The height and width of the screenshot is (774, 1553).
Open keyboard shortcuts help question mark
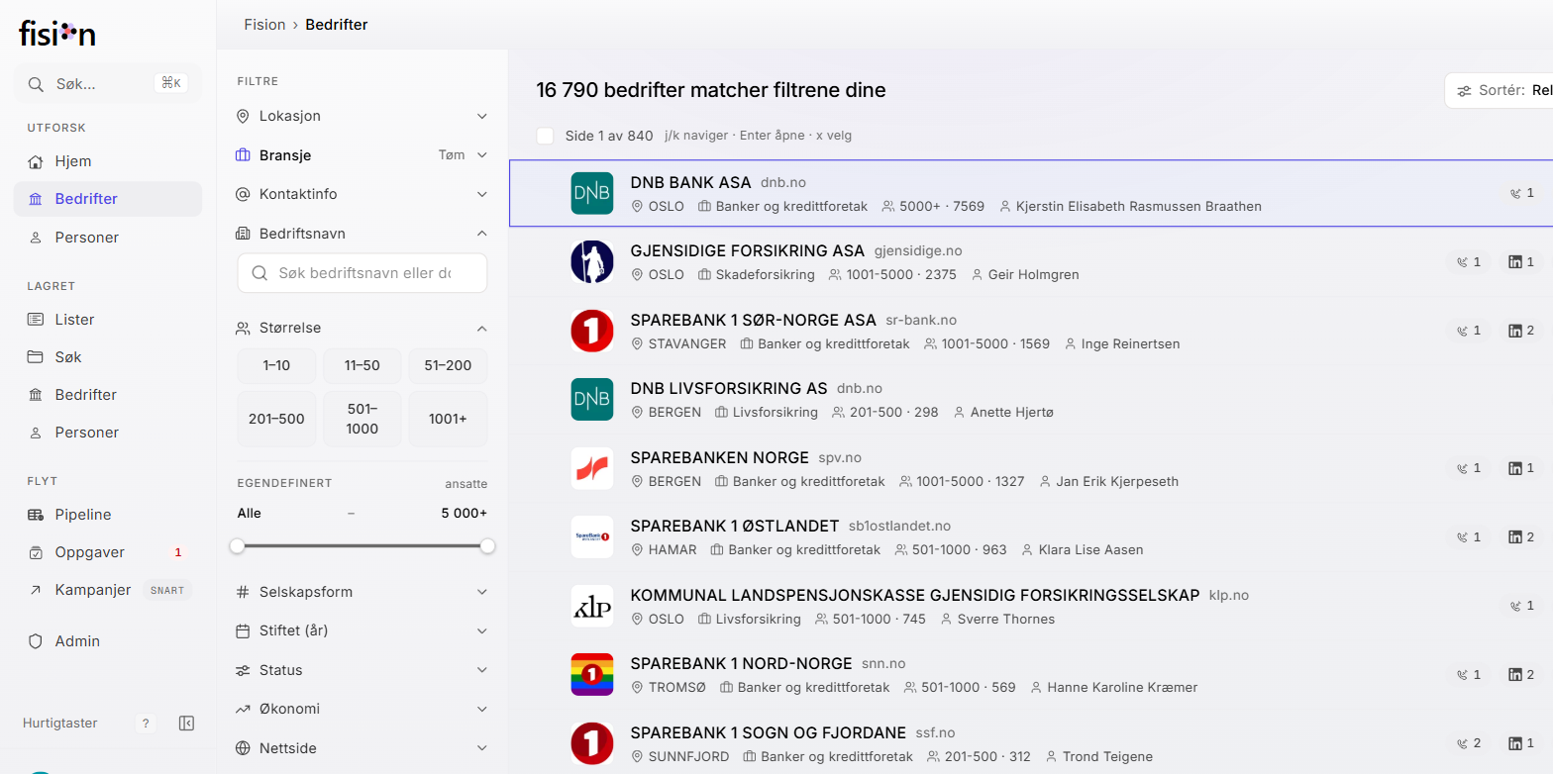(x=146, y=724)
